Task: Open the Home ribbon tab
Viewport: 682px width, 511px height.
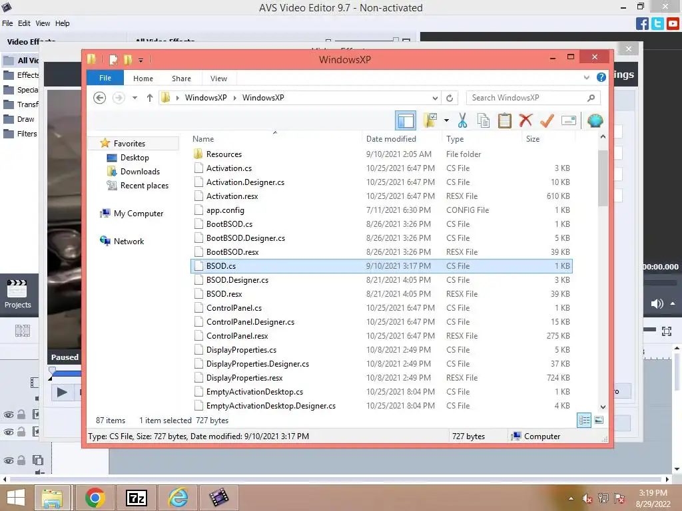Action: (143, 79)
